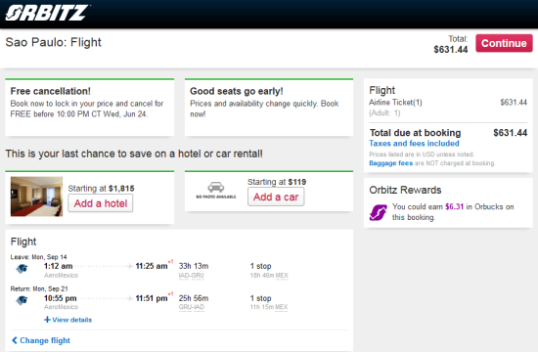Viewport: 538px width, 352px height.
Task: Click the GRU-IAD route code
Action: pos(192,307)
